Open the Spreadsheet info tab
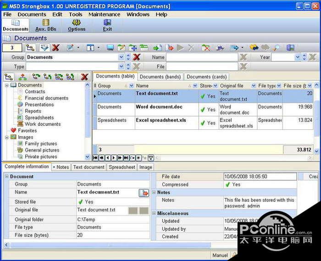This screenshot has height=261, width=321. tap(122, 167)
